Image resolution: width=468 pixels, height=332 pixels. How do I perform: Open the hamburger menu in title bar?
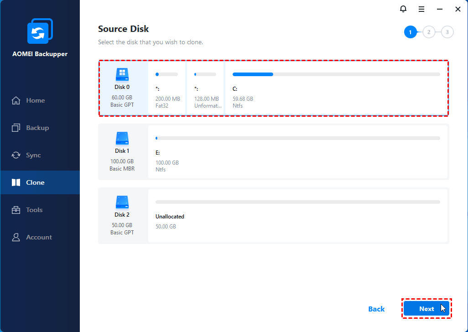tap(421, 9)
